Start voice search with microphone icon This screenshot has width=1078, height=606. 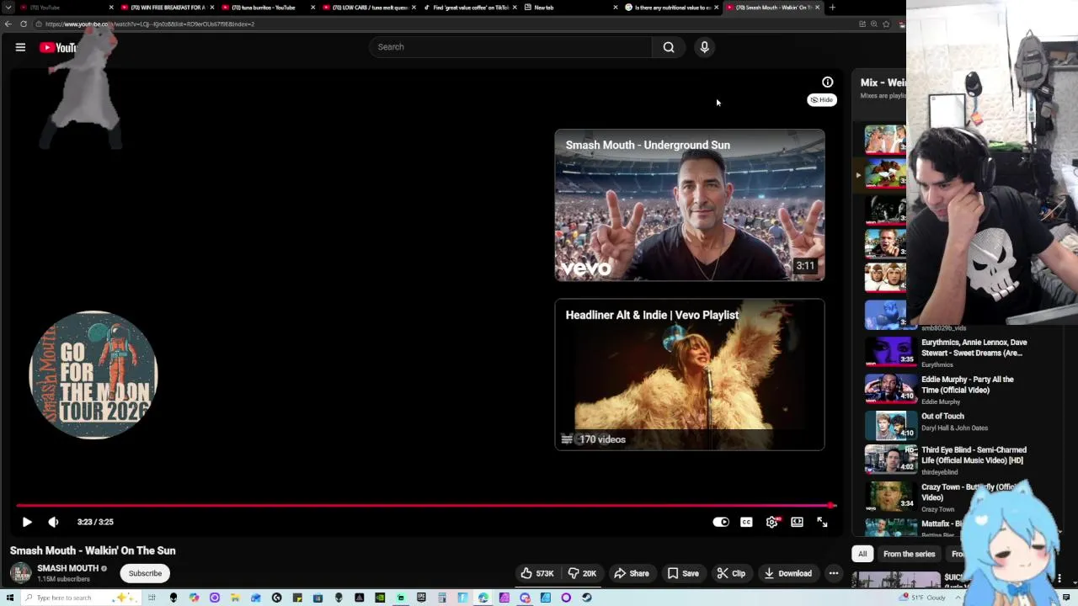click(705, 47)
